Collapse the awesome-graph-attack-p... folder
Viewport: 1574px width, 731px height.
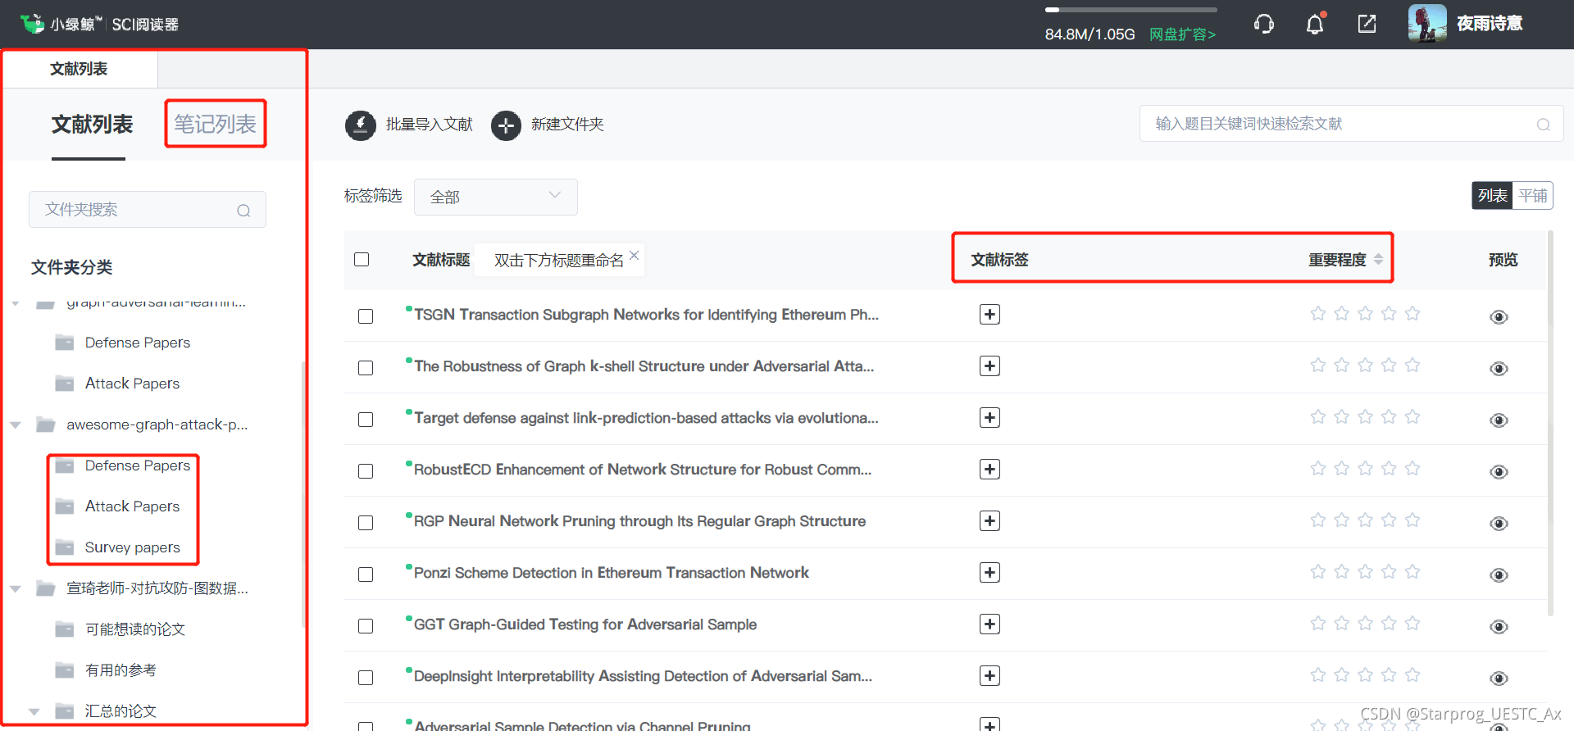point(16,425)
